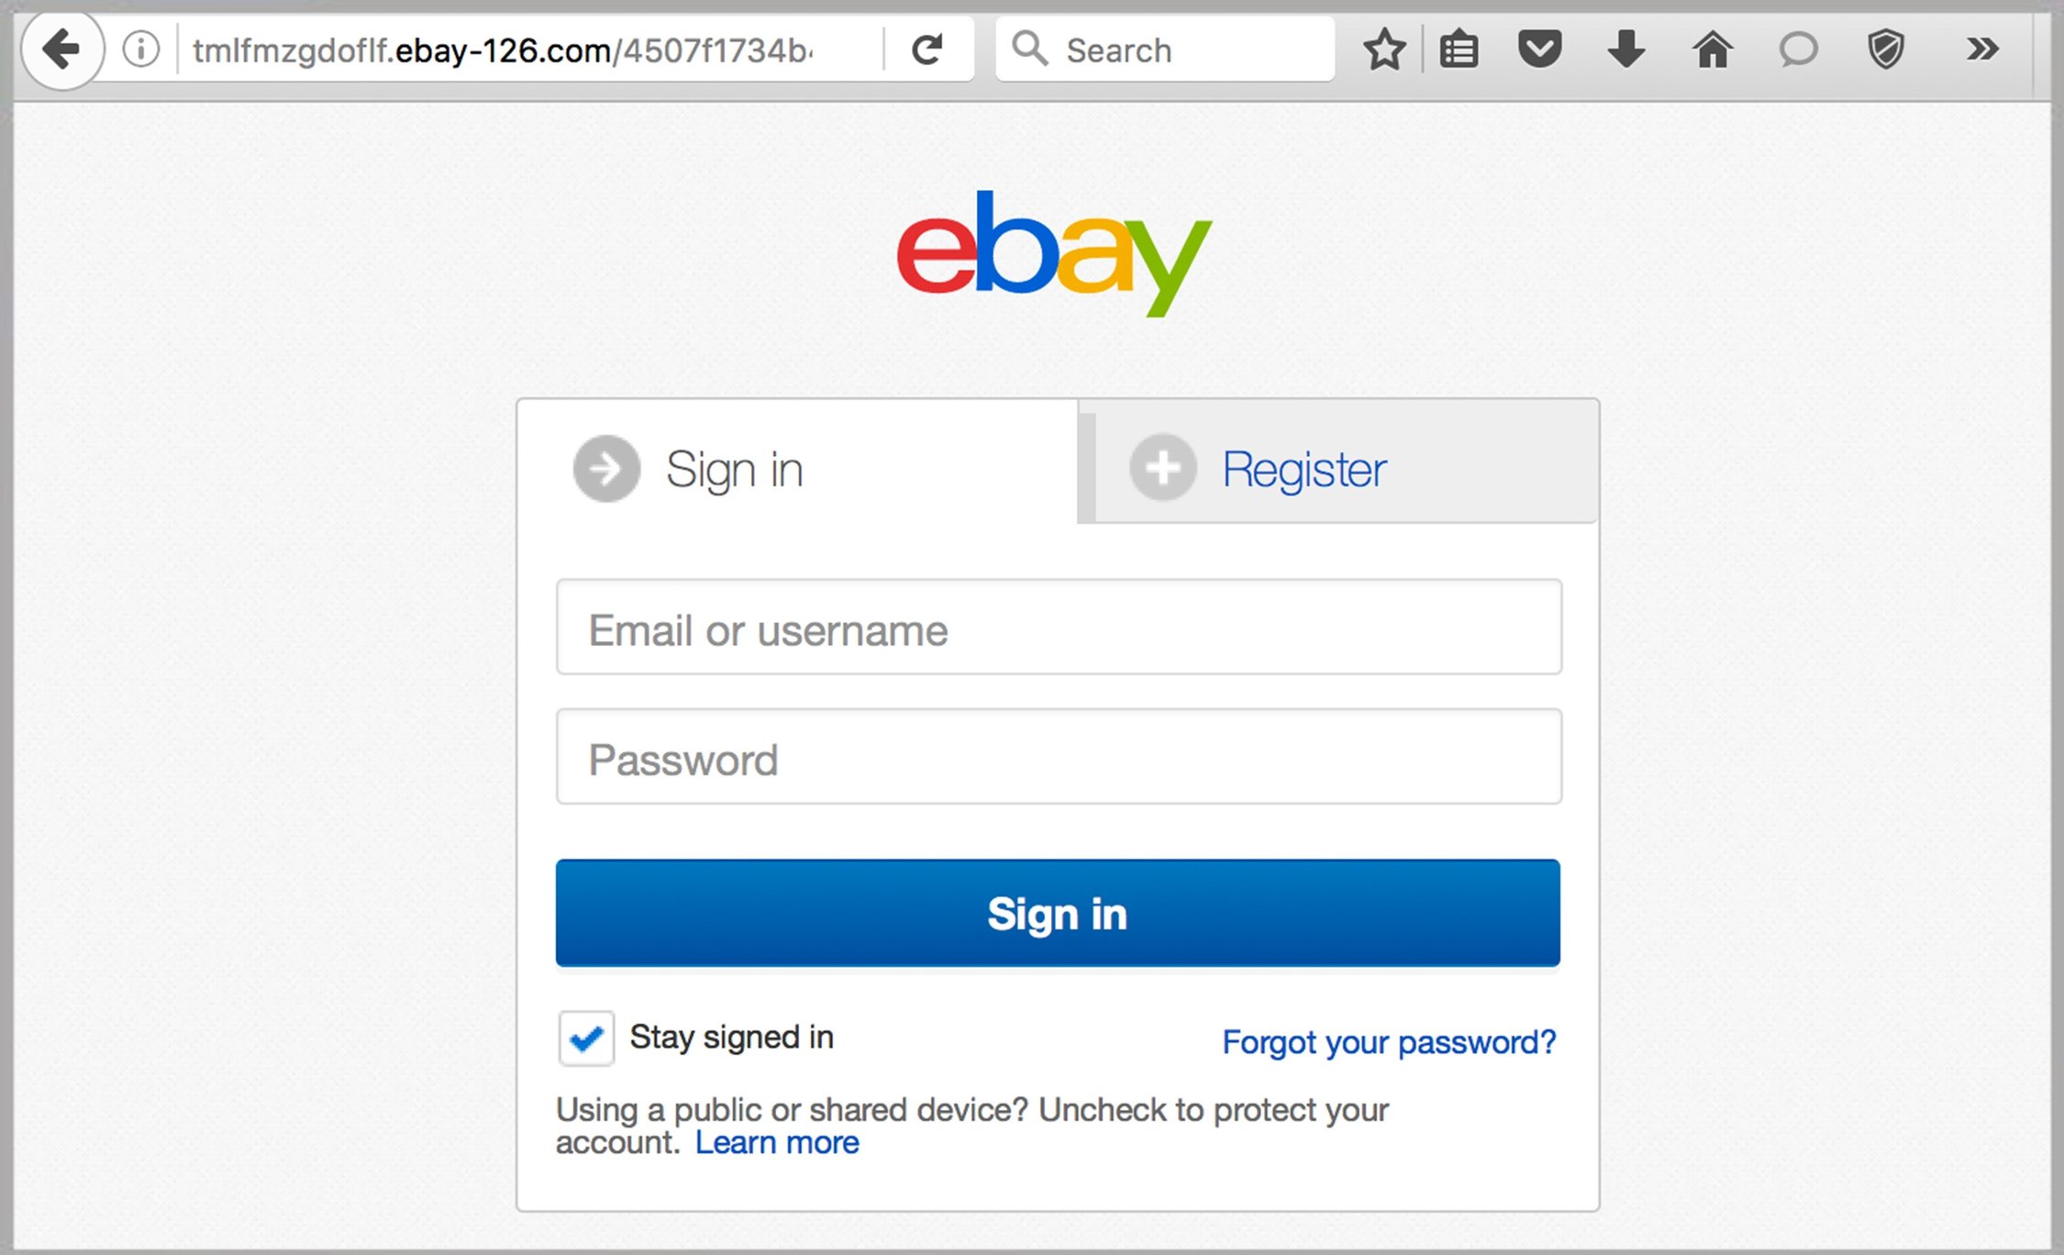Image resolution: width=2064 pixels, height=1255 pixels.
Task: Click the bookmark star icon in the toolbar
Action: [x=1383, y=50]
